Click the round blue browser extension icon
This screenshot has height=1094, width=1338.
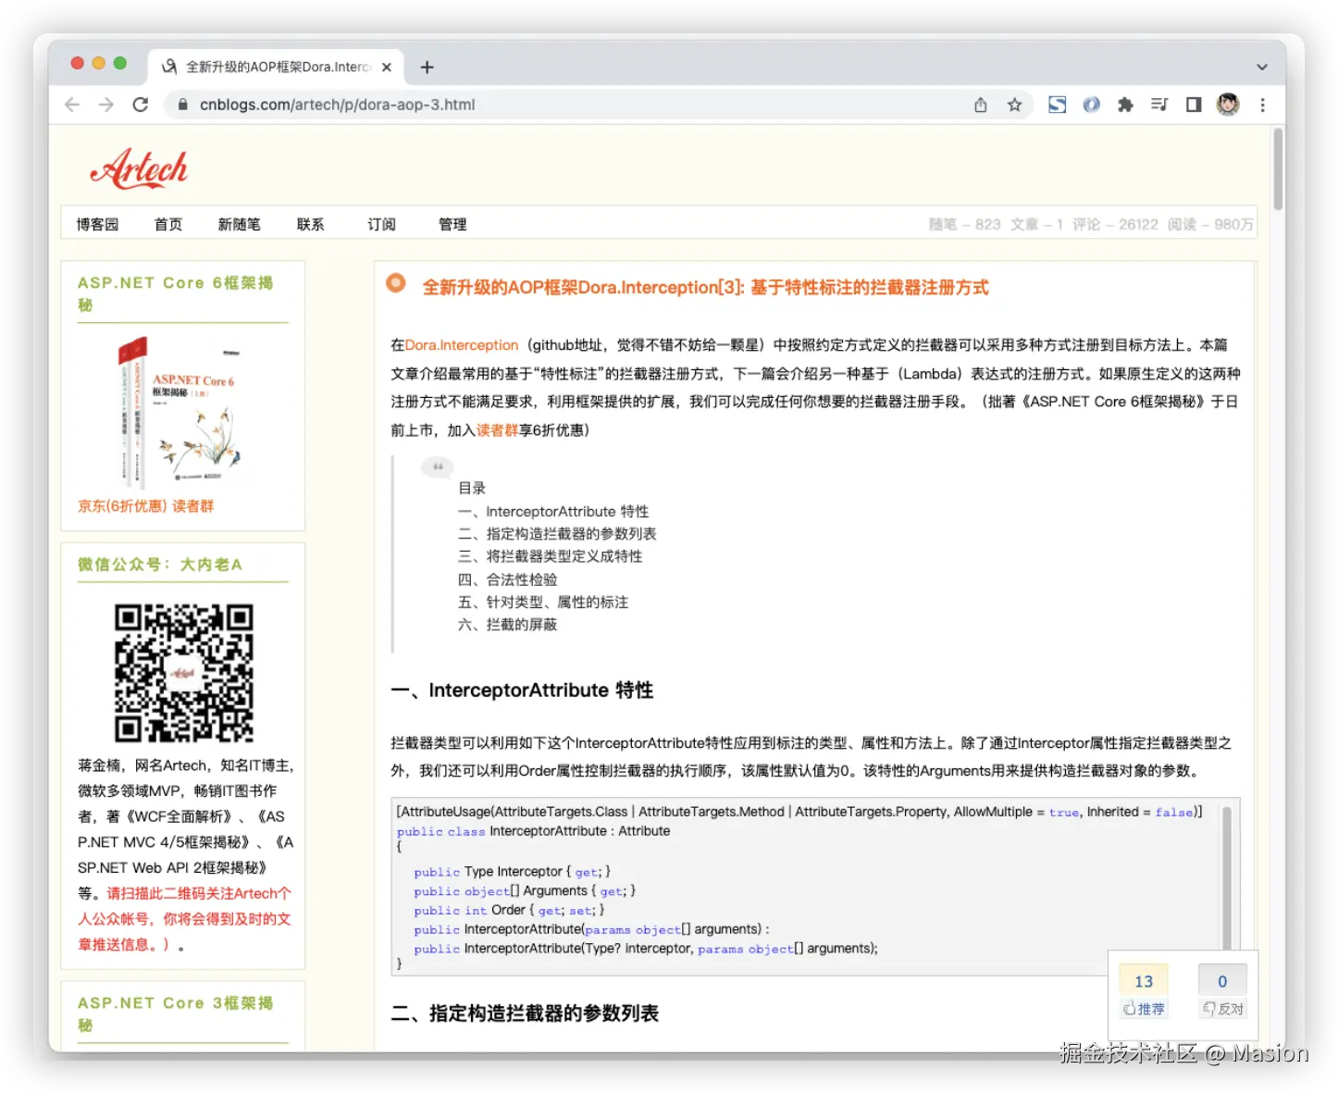(x=1091, y=105)
